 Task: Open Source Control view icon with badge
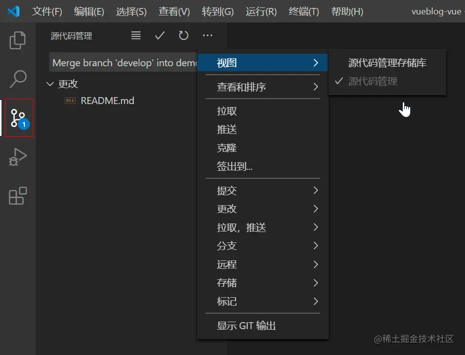19,118
